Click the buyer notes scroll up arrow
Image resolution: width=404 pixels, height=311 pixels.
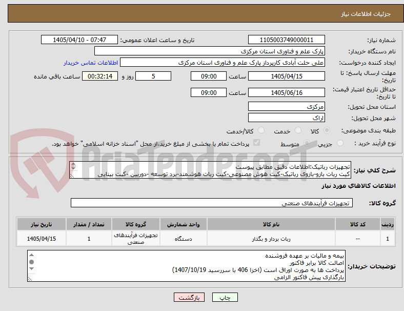coord(31,255)
